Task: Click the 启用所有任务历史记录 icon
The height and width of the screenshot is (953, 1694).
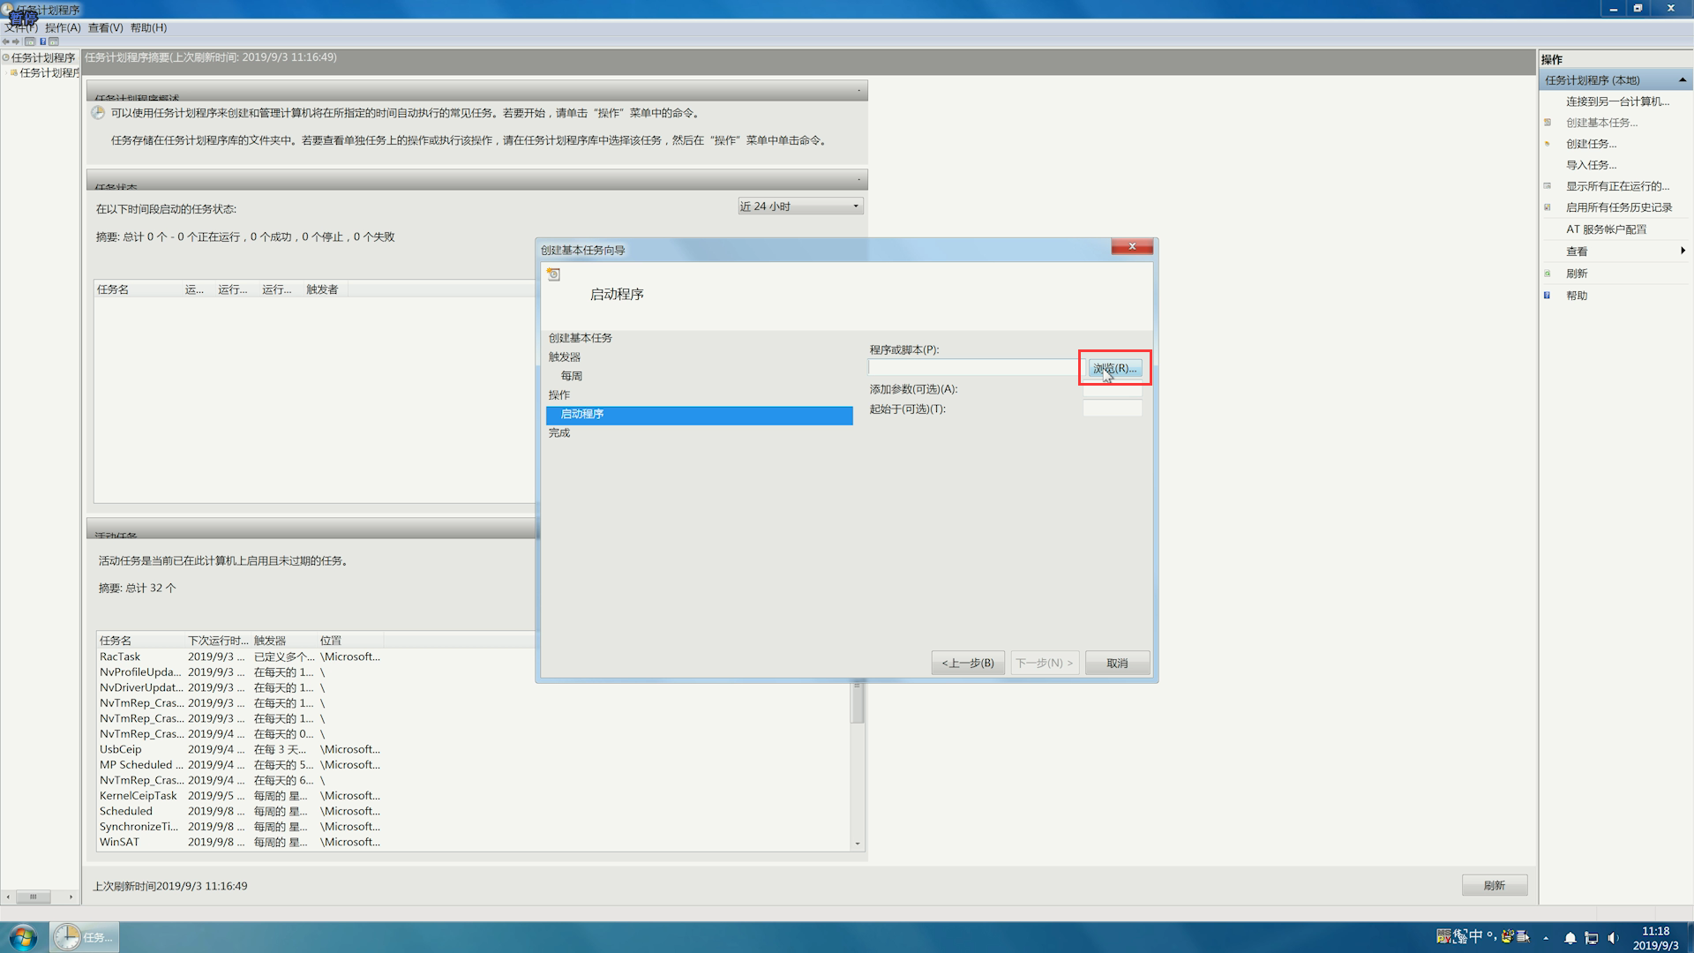Action: coord(1548,207)
